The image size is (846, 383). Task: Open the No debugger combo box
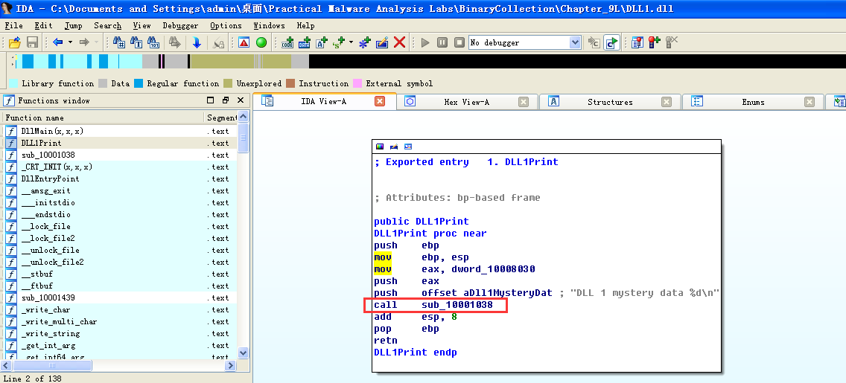point(524,42)
